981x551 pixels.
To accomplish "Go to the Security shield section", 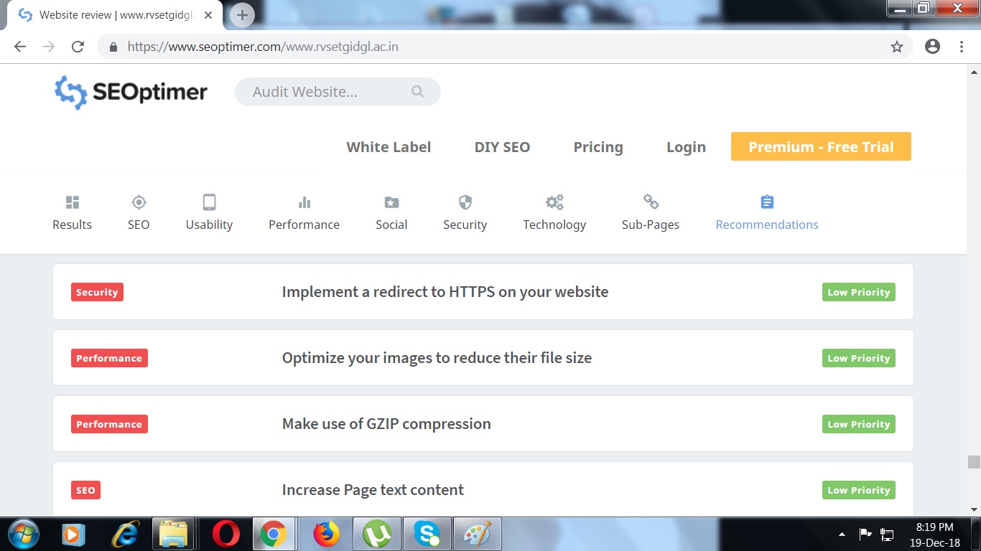I will pos(465,202).
